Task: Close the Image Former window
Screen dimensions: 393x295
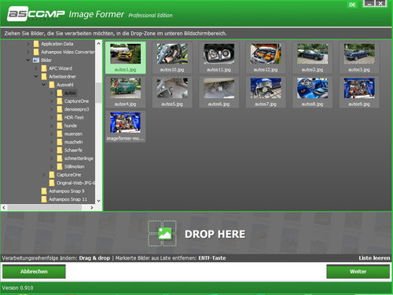Action: (380, 3)
